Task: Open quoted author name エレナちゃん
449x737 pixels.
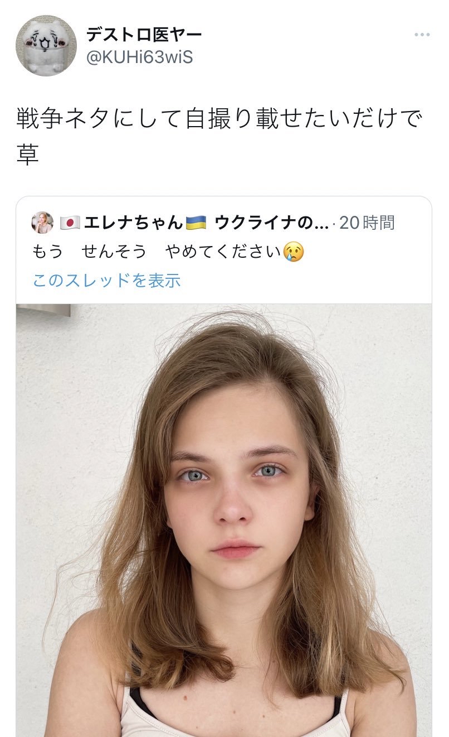Action: (x=134, y=223)
